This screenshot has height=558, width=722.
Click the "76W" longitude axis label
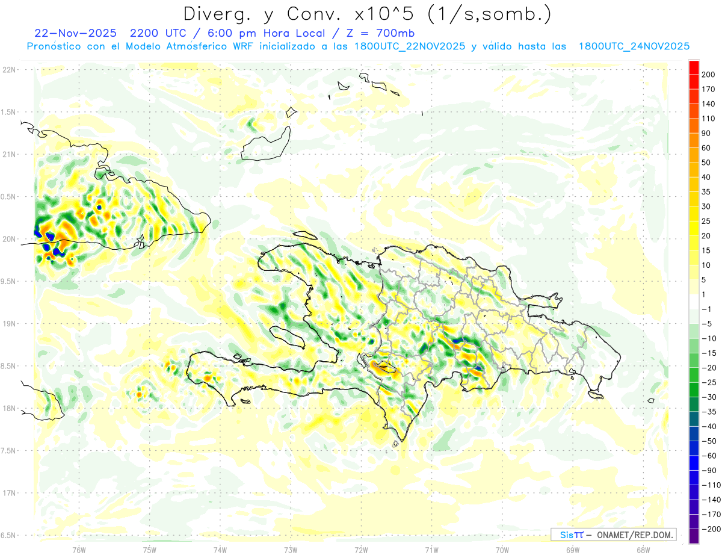tap(79, 550)
